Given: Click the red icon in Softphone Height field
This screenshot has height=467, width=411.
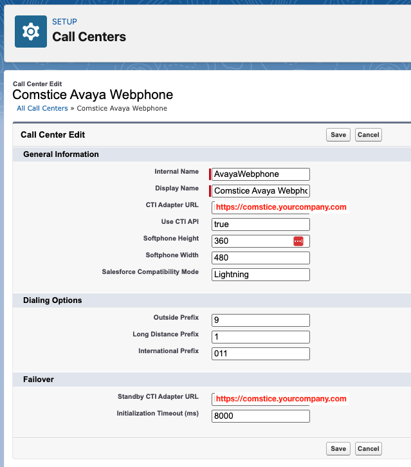Looking at the screenshot, I should (298, 241).
